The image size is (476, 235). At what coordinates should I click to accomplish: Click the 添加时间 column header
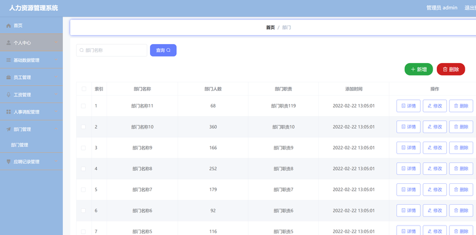pyautogui.click(x=354, y=89)
